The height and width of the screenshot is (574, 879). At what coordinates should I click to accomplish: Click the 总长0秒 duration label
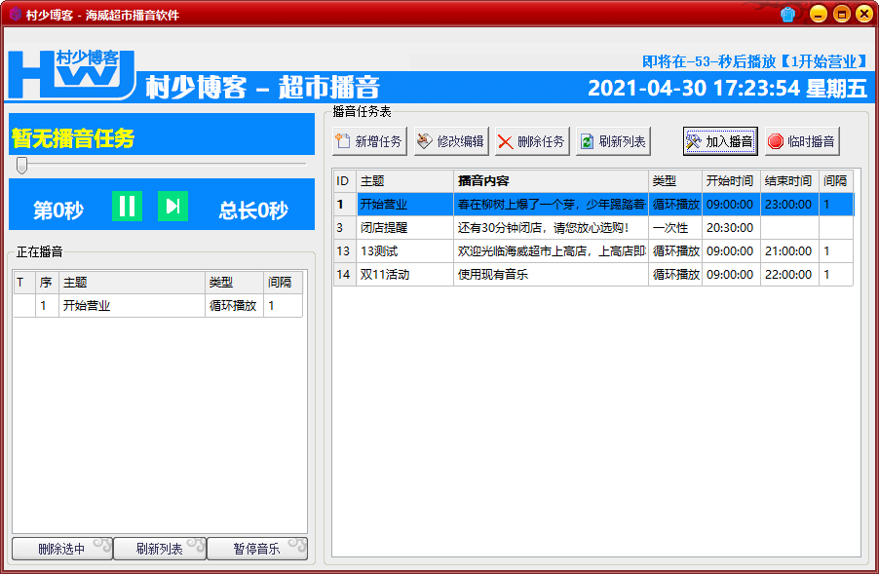tap(253, 210)
